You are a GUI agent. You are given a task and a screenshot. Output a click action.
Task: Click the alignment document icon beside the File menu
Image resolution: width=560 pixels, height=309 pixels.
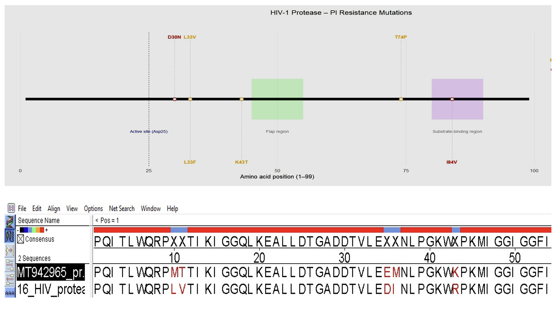pyautogui.click(x=11, y=208)
